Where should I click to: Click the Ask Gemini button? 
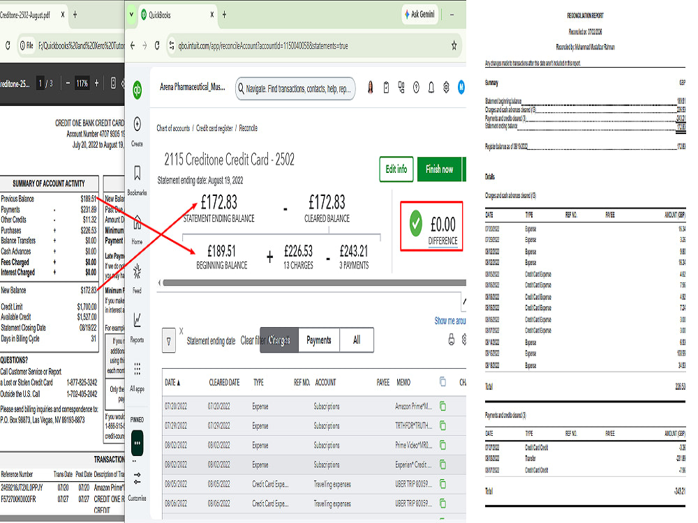point(419,14)
